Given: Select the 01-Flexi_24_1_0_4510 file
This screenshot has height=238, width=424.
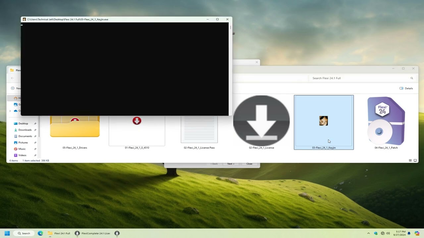Looking at the screenshot, I should coord(137,132).
